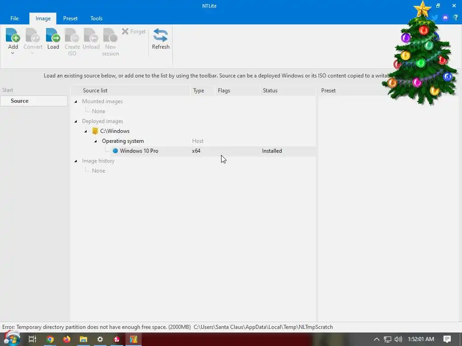Viewport: 462px width, 346px height.
Task: Collapse the C:\Windows node
Action: pos(86,131)
